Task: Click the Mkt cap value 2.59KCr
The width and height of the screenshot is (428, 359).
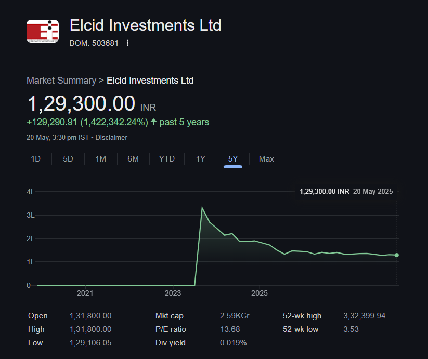Action: 235,316
